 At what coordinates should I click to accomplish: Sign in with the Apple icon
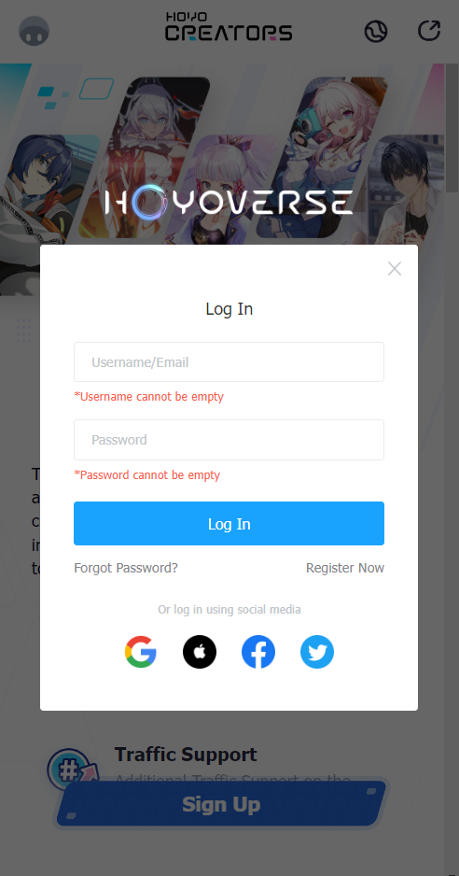coord(200,652)
